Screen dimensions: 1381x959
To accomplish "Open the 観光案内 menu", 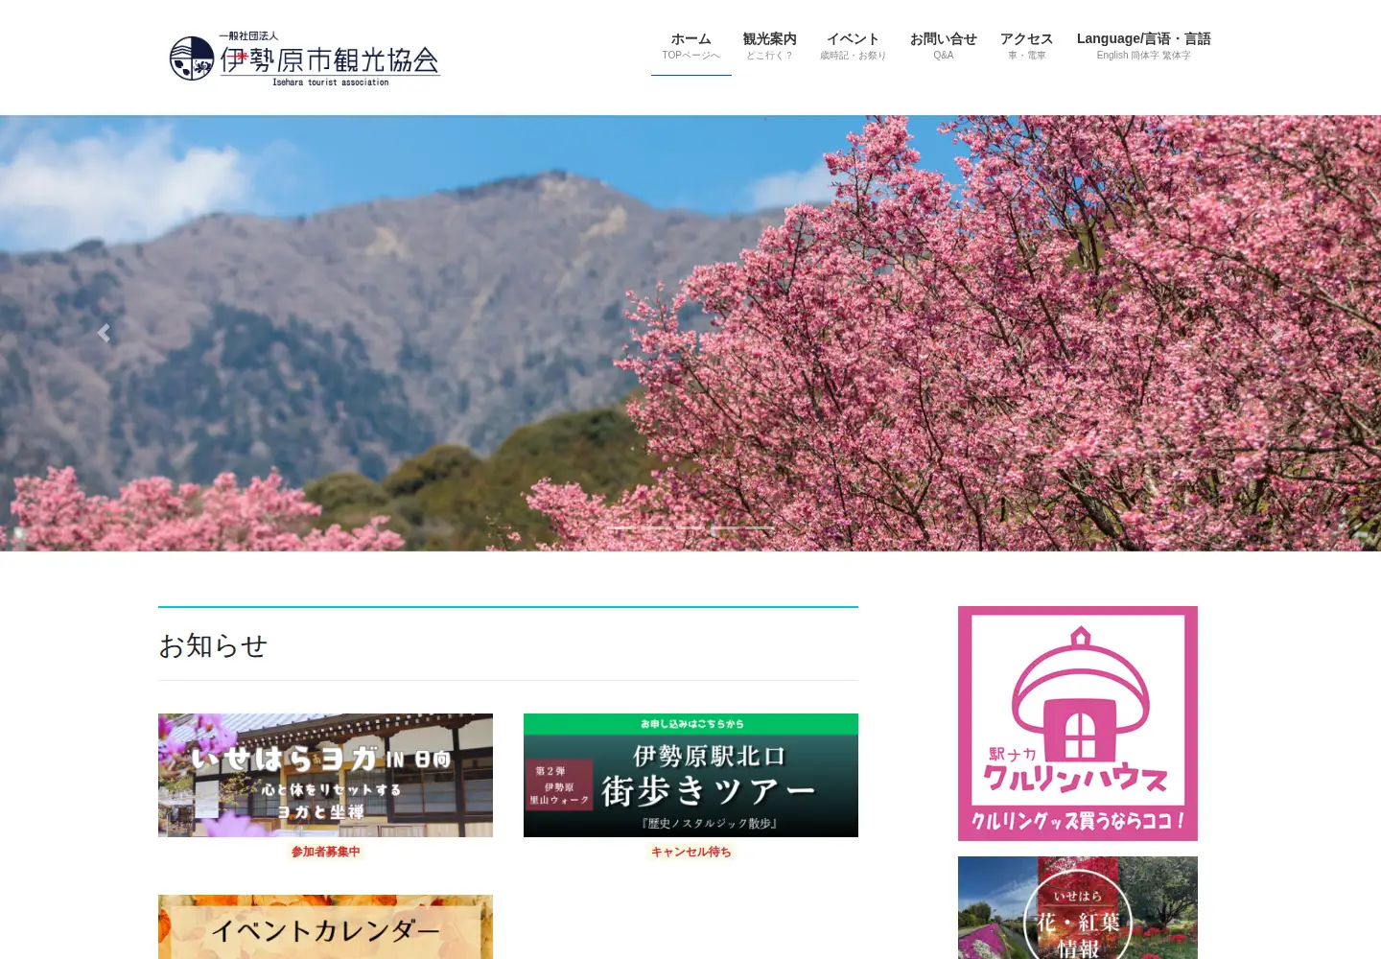I will pos(769,46).
